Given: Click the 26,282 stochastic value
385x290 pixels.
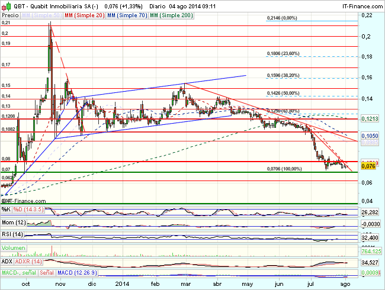Looking at the screenshot, I should (370, 212).
